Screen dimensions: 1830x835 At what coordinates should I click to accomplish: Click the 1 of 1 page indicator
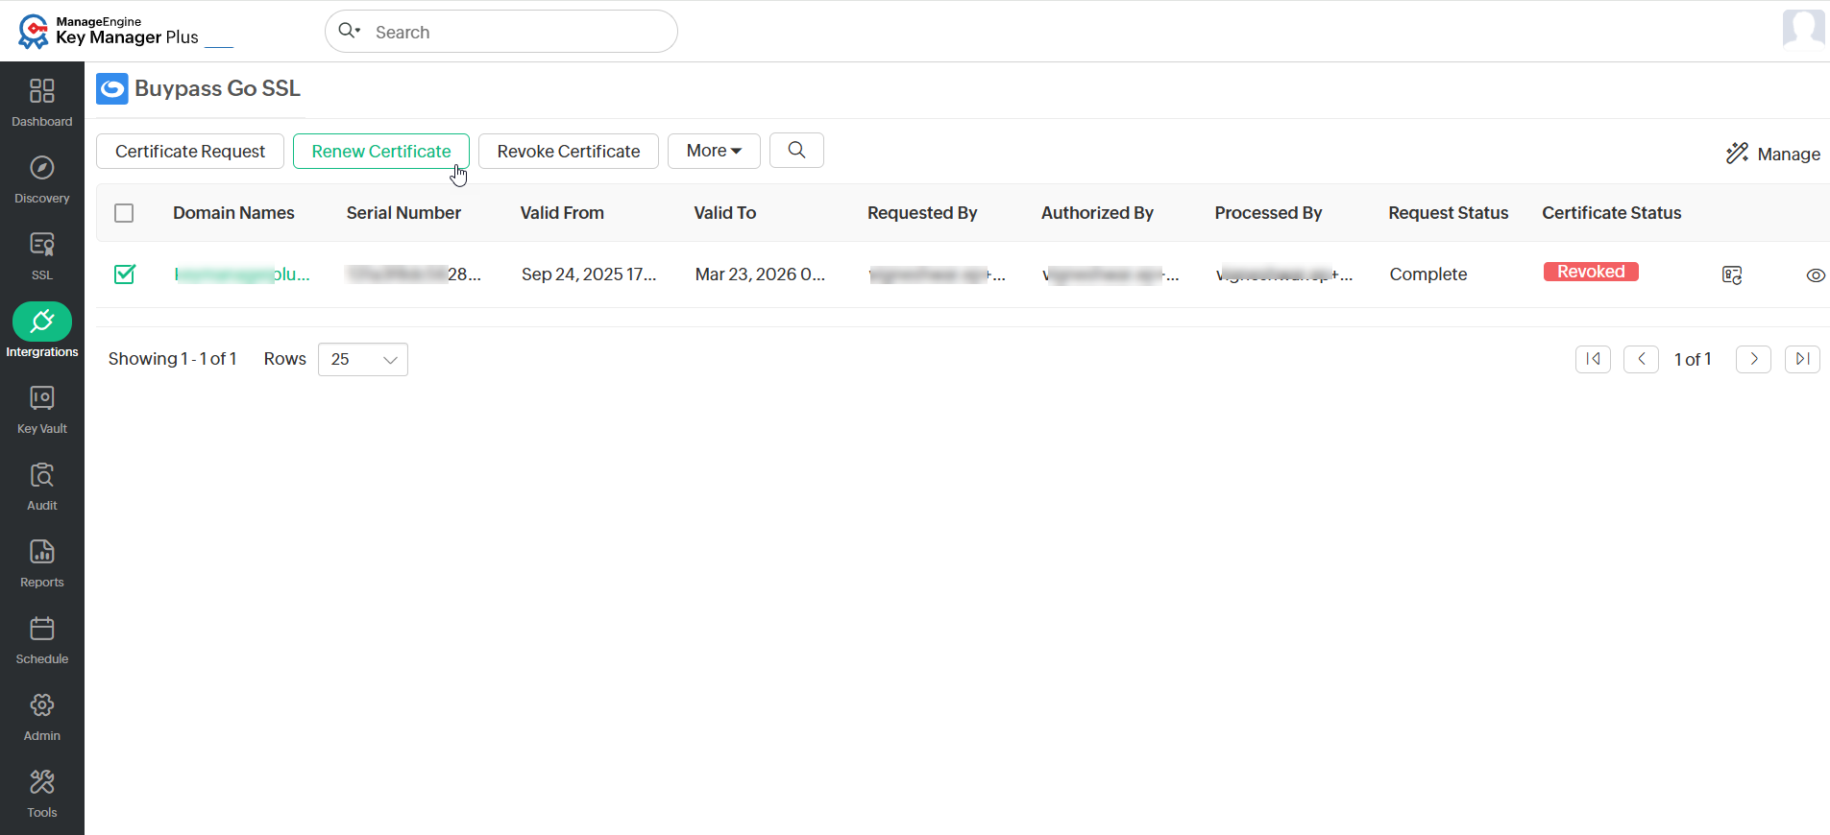click(1693, 359)
